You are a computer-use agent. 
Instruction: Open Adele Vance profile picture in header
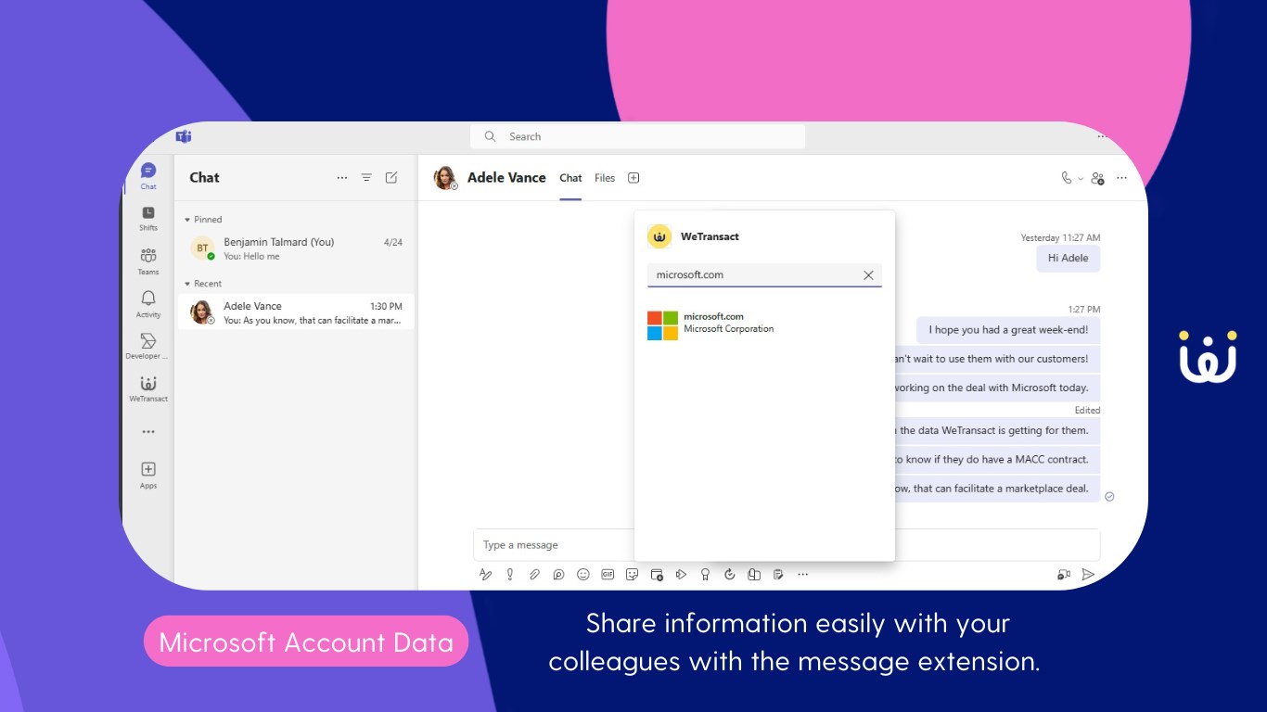pyautogui.click(x=445, y=178)
